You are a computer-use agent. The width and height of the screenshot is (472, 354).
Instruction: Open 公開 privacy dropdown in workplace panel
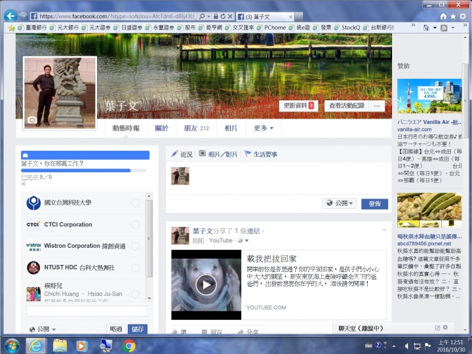pyautogui.click(x=43, y=329)
